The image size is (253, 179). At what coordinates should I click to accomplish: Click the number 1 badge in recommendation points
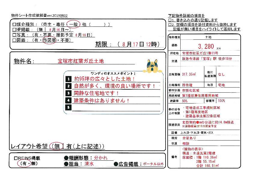[69, 79]
